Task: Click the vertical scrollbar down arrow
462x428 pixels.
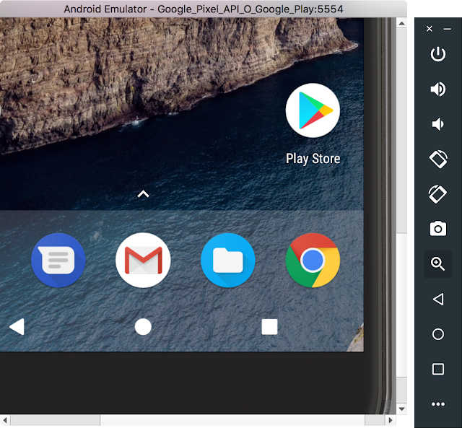Action: [401, 409]
